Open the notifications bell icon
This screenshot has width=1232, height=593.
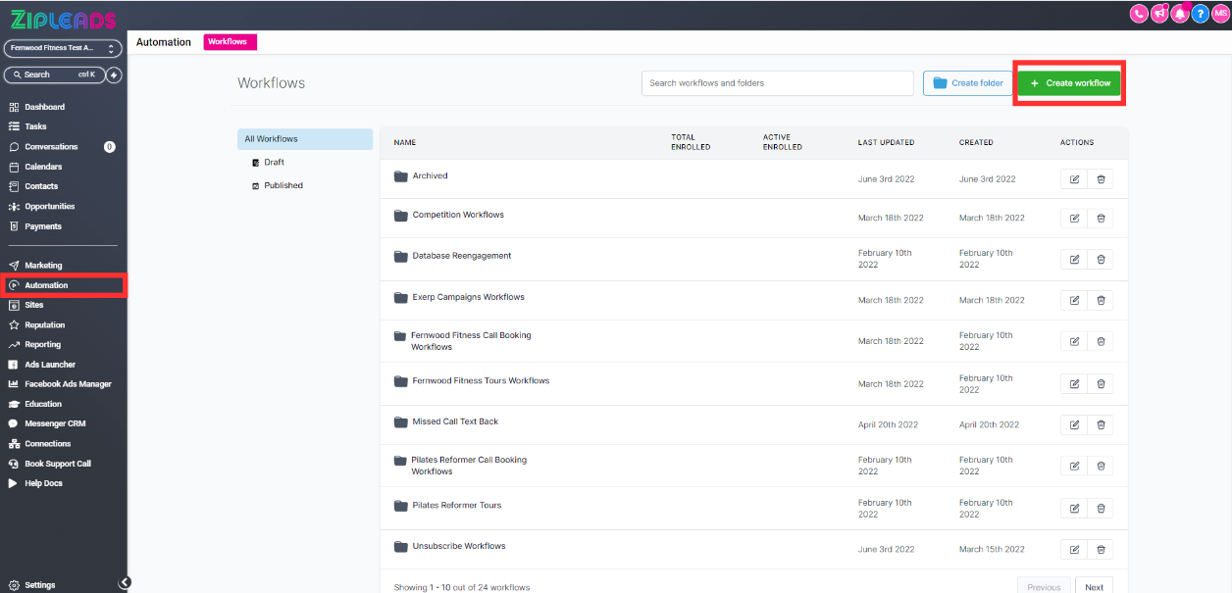1180,14
